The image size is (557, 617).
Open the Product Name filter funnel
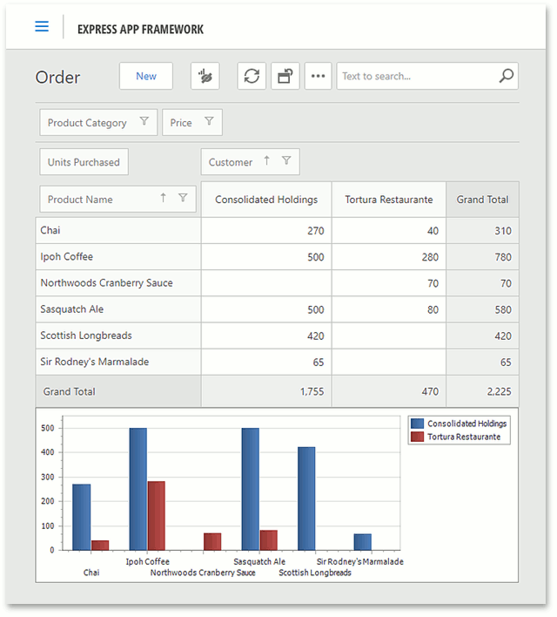[183, 198]
